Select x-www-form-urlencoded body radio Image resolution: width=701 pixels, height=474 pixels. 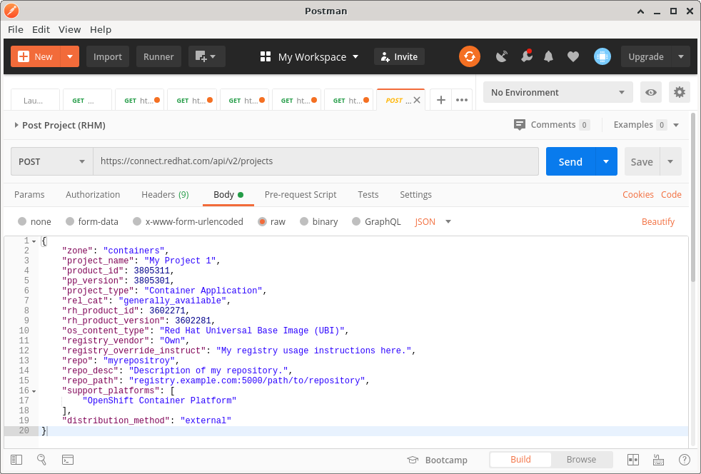pos(137,221)
